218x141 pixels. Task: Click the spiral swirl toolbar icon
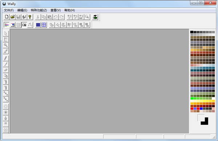(52, 25)
